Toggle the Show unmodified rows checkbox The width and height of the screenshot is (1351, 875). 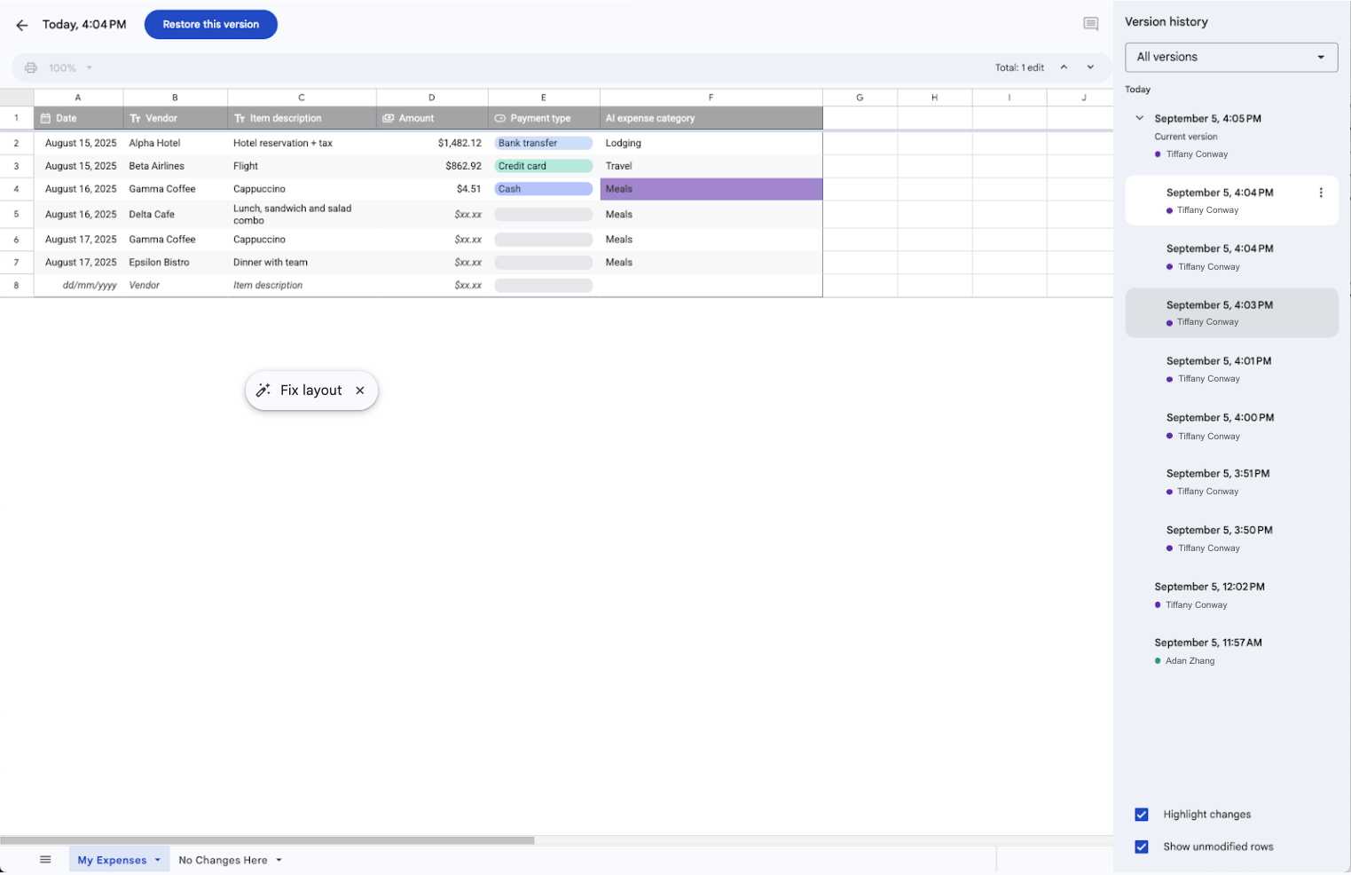(x=1141, y=847)
